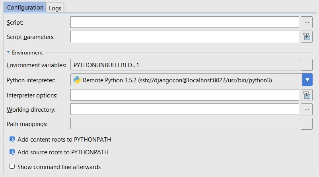
Task: Expand the Interpreter options editor icon
Action: 307,95
